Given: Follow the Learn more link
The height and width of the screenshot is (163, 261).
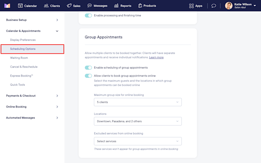Looking at the screenshot, I should (x=156, y=57).
